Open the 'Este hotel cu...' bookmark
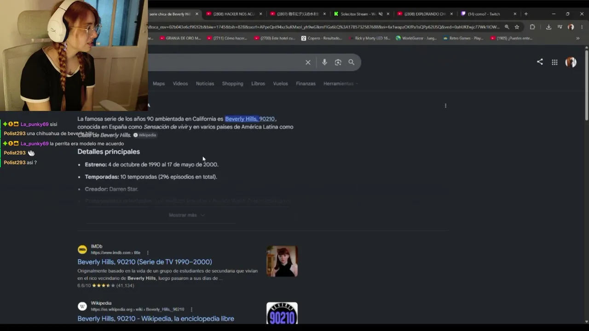This screenshot has width=589, height=331. click(275, 38)
